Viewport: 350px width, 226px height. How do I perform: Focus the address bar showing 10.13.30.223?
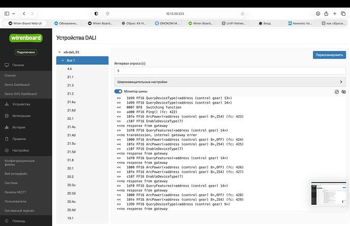coord(175,14)
